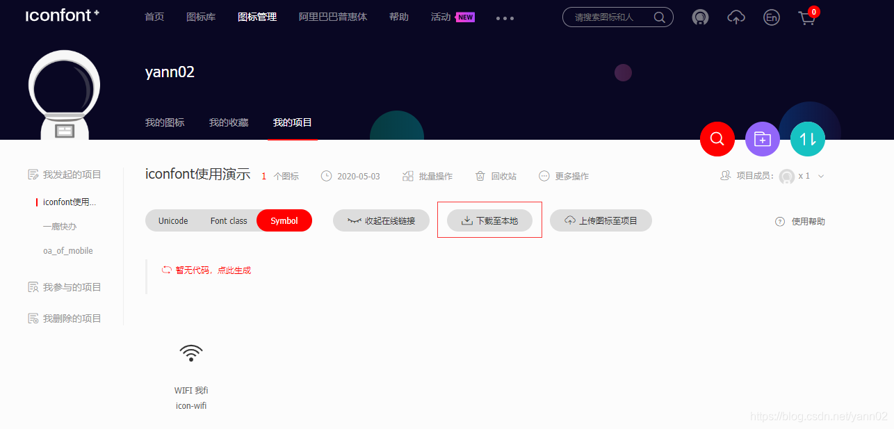Open 活动 NEW nav item
Image resolution: width=894 pixels, height=429 pixels.
click(x=453, y=17)
